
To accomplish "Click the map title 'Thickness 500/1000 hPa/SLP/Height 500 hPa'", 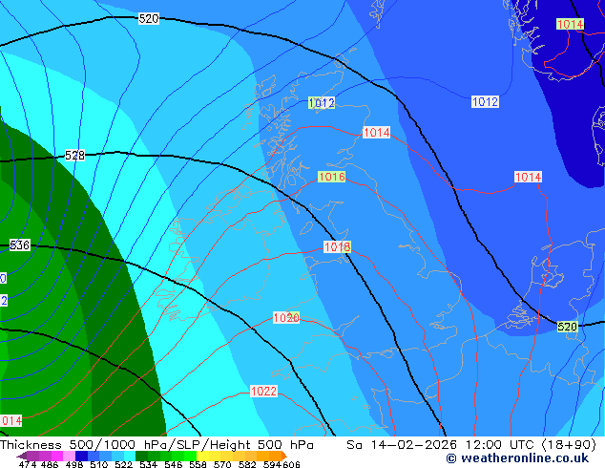I will [156, 445].
